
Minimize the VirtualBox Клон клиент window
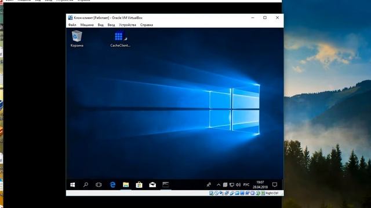[x=253, y=18]
